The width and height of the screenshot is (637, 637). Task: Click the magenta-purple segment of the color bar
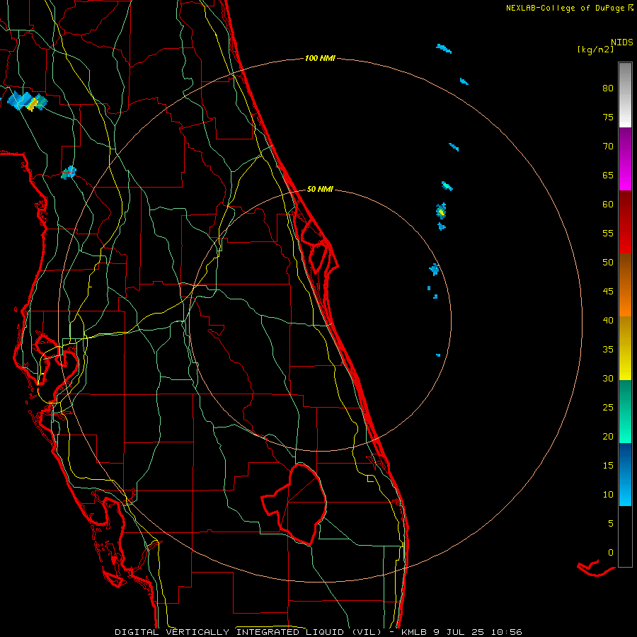(625, 159)
